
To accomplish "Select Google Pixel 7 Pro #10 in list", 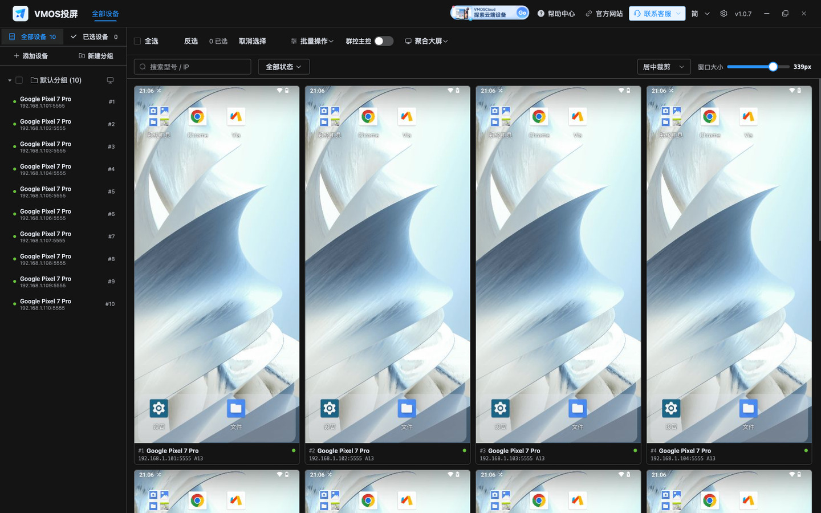I will point(63,304).
